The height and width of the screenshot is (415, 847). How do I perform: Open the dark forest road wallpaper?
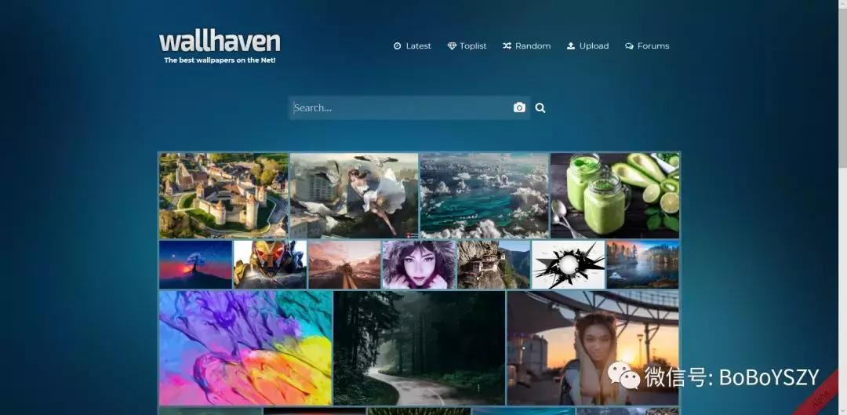419,348
